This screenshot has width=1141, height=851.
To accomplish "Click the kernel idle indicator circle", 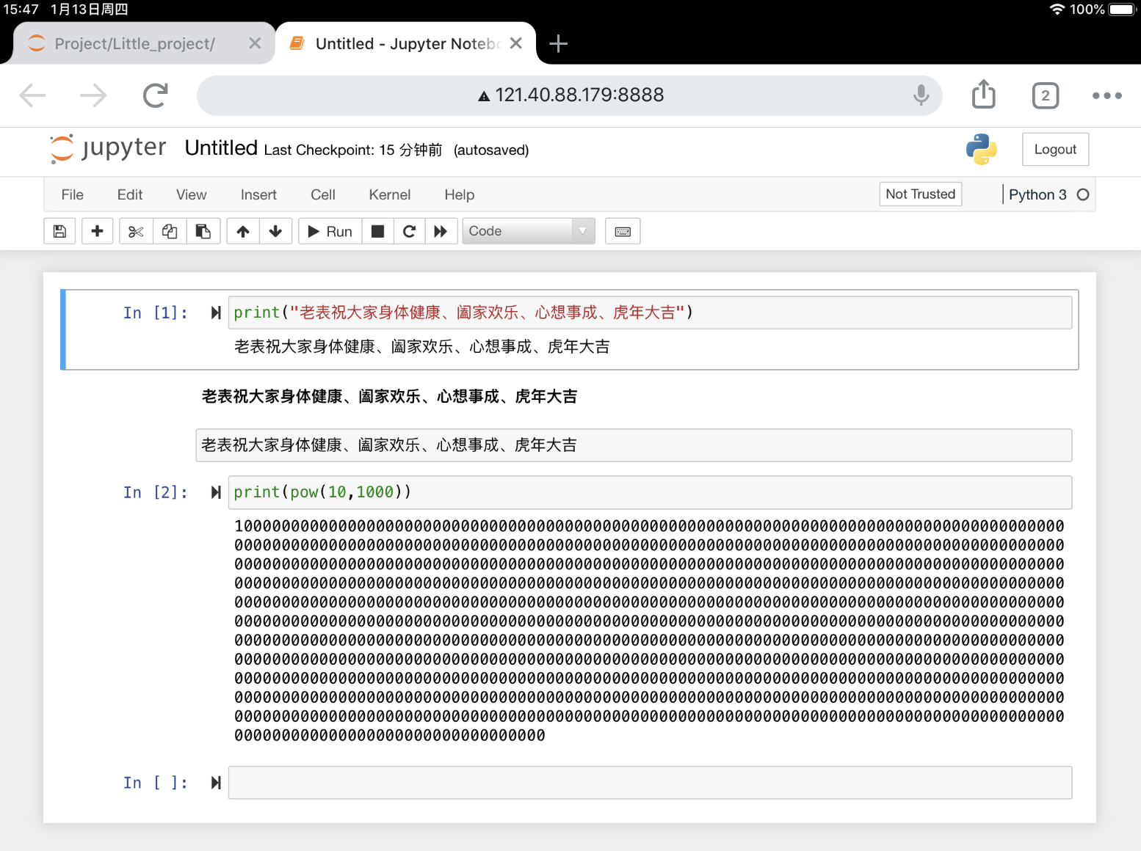I will tap(1083, 194).
